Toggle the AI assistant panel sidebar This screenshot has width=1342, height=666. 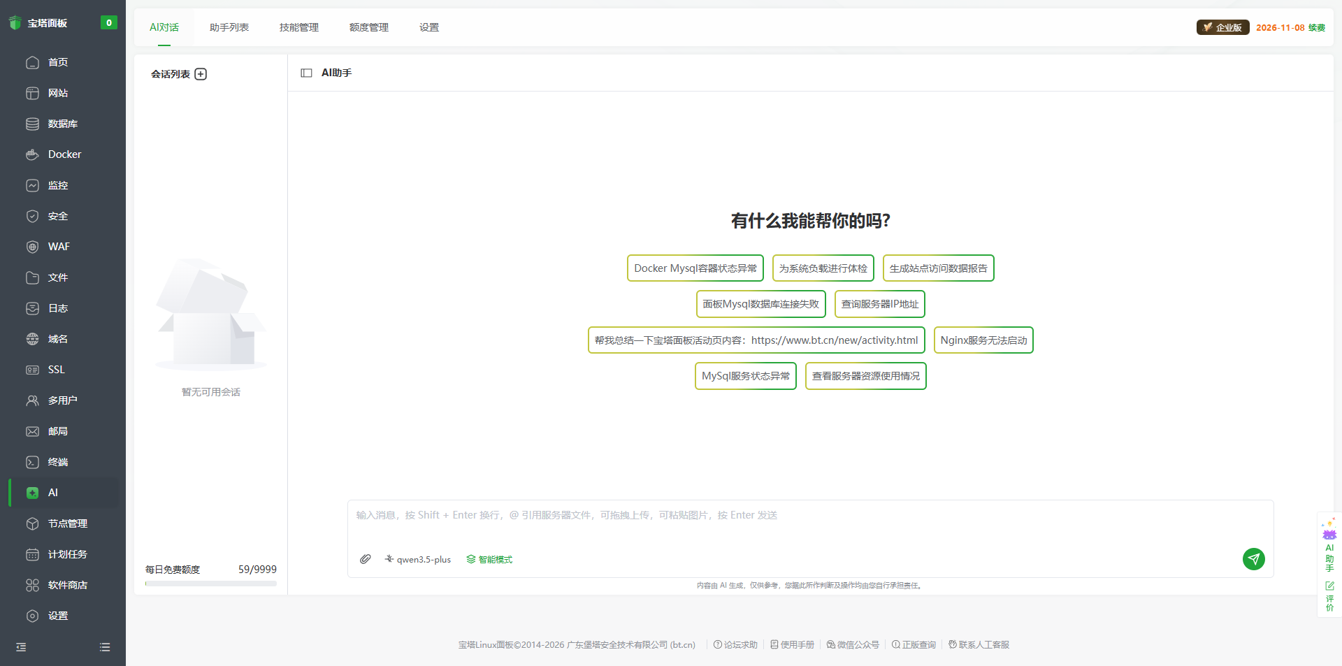point(306,73)
